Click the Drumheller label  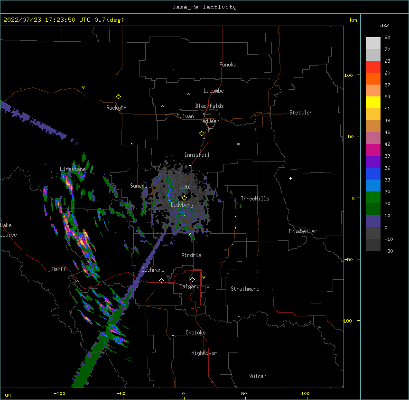tap(303, 231)
